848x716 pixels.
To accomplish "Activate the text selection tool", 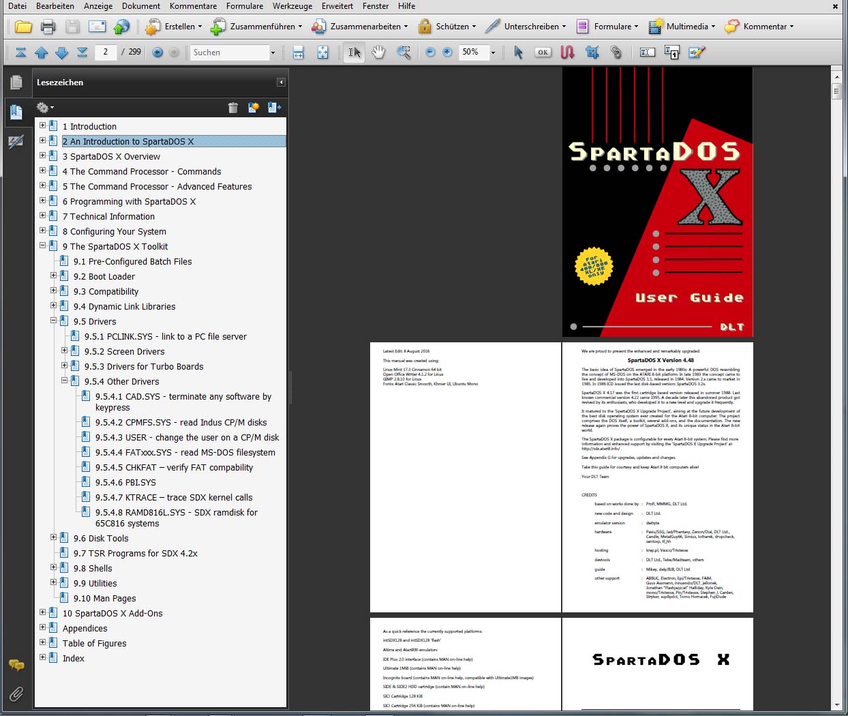I will coord(354,53).
